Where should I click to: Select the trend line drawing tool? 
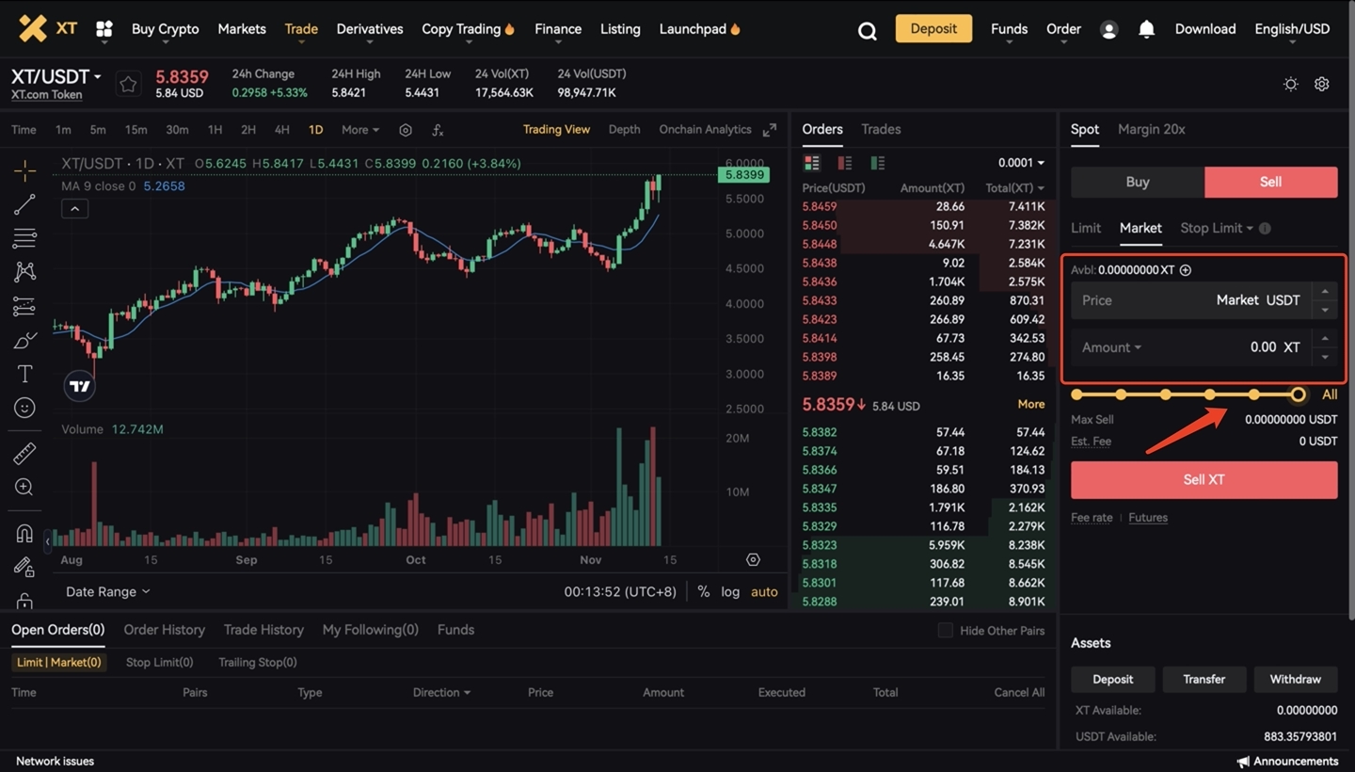[x=24, y=203]
